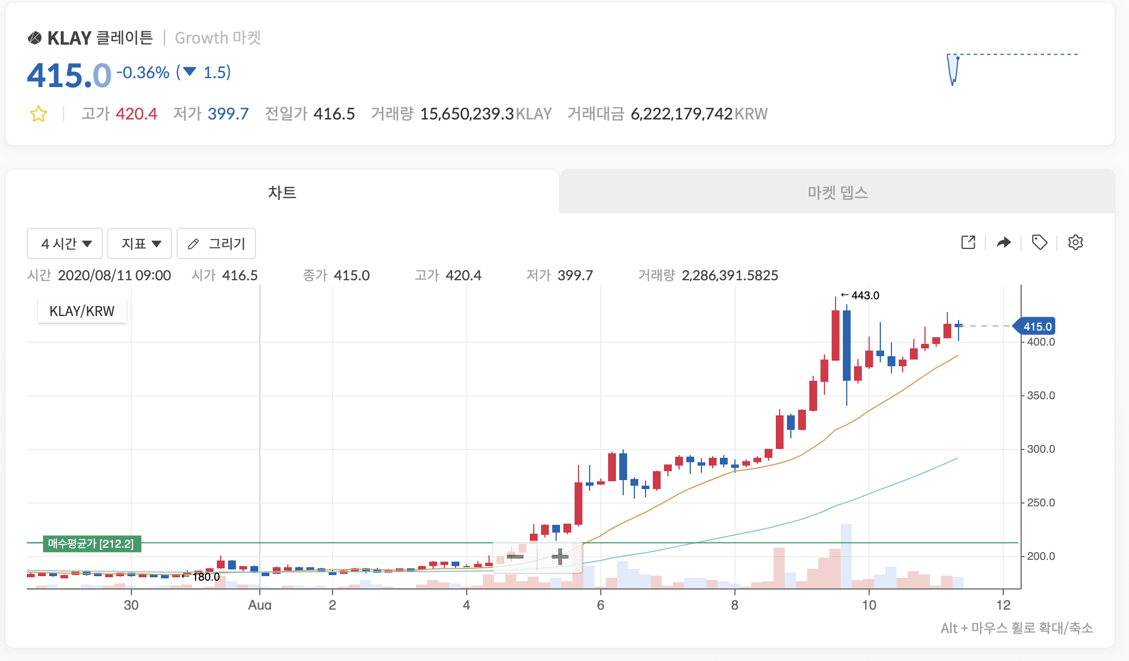
Task: Click the pencil drawing icon
Action: pyautogui.click(x=193, y=244)
